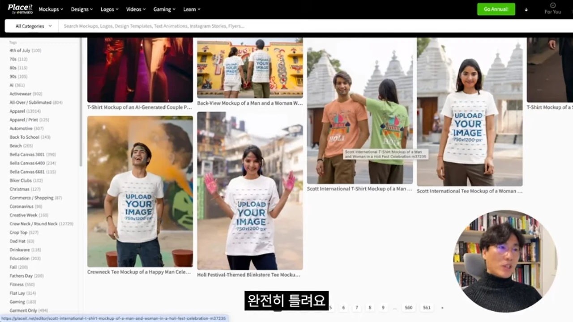573x322 pixels.
Task: Open the back-view man and woman thumbnail
Action: [x=250, y=68]
